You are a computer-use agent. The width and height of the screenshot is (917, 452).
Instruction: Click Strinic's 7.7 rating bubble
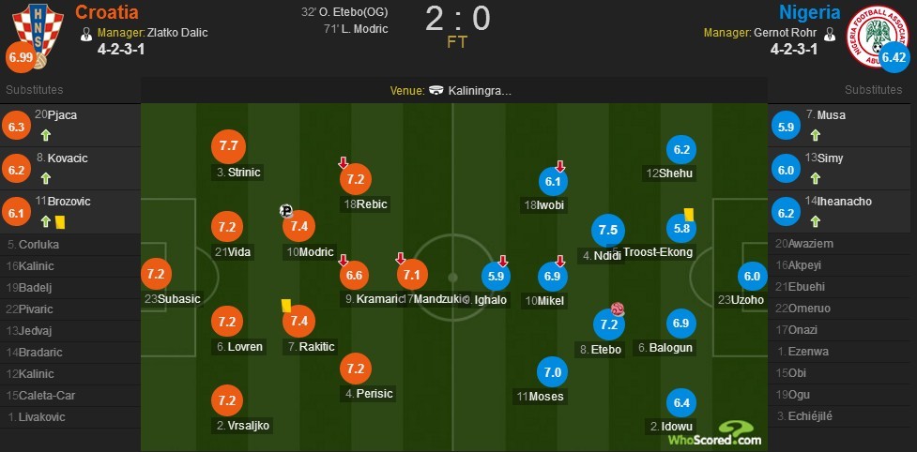tap(230, 146)
